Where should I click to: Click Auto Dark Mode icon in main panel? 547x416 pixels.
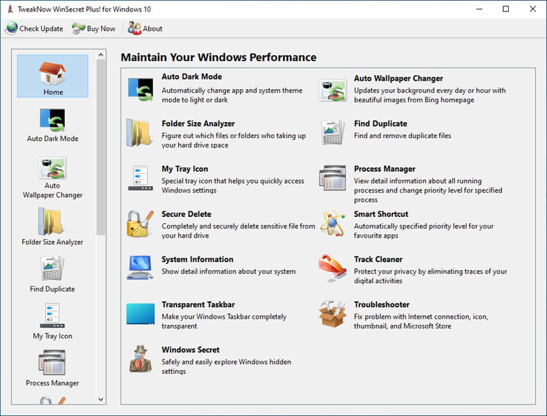tap(141, 89)
